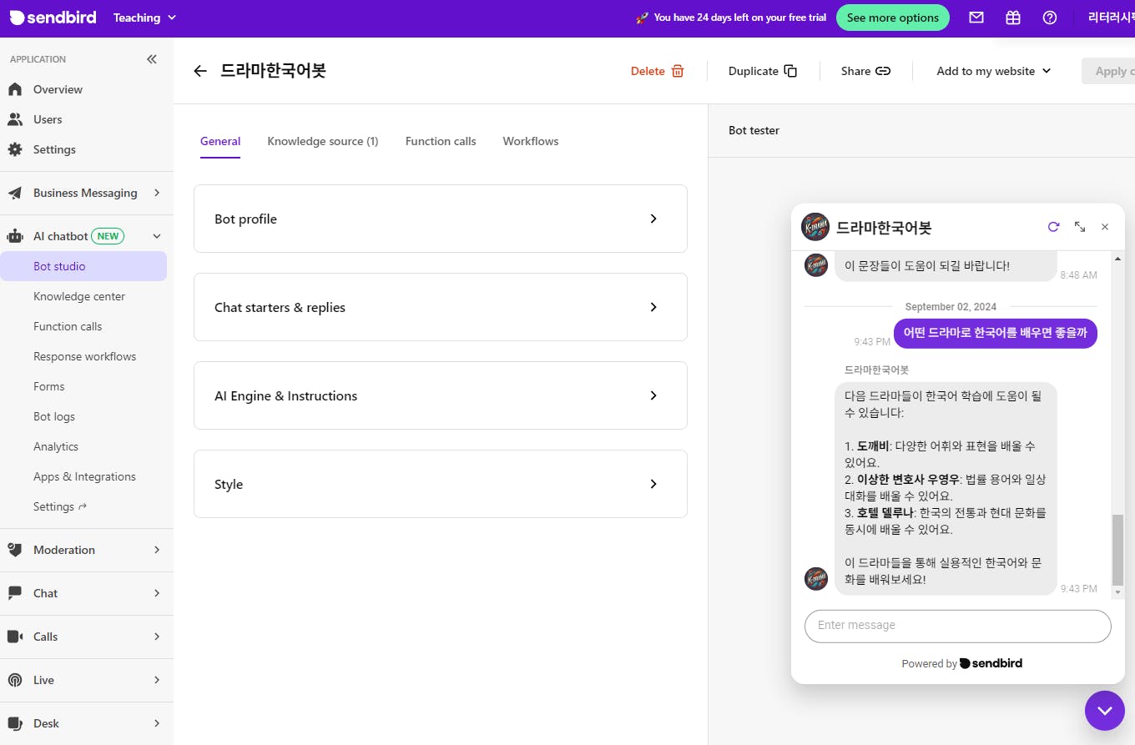Expand the Bot profile section

tap(441, 219)
